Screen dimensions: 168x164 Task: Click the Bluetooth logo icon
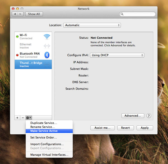pyautogui.click(x=47, y=55)
